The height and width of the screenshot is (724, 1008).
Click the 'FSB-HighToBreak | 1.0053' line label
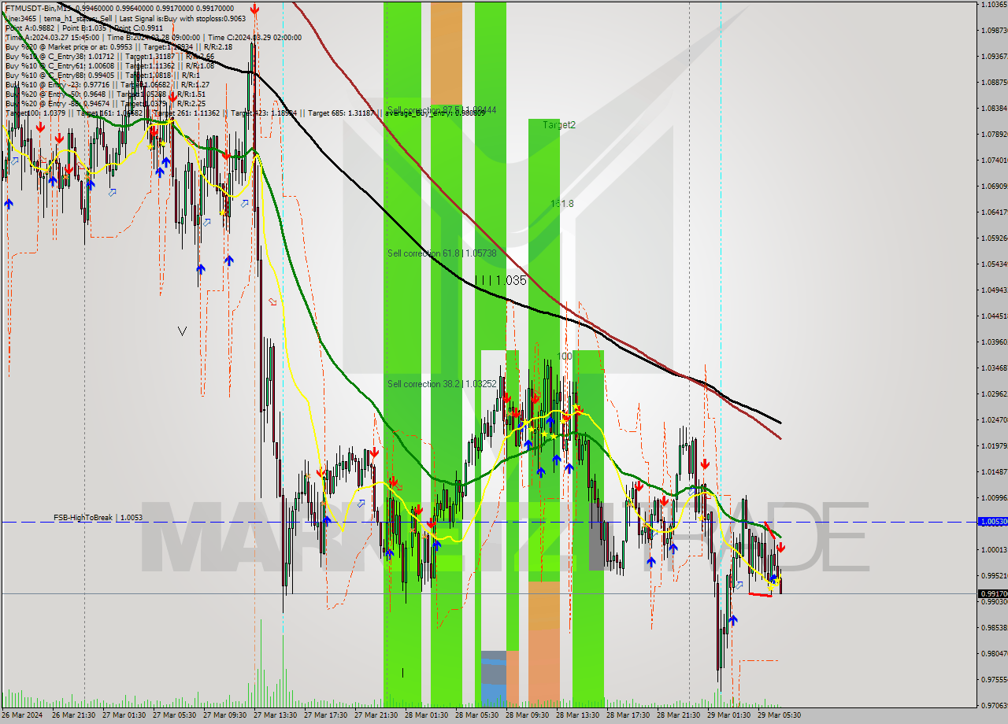[x=98, y=518]
